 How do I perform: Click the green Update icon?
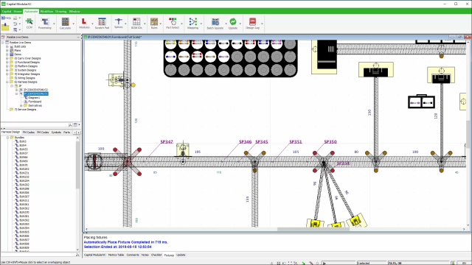(233, 21)
